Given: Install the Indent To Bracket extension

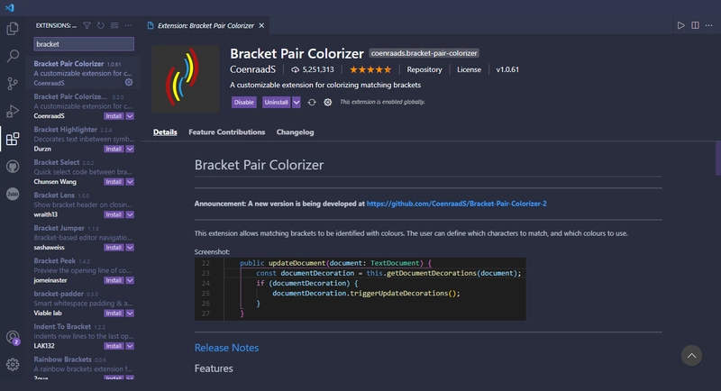Looking at the screenshot, I should (x=114, y=346).
